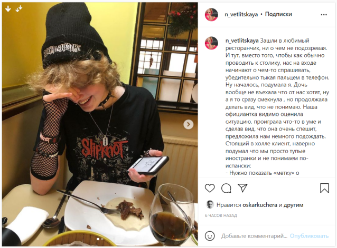The width and height of the screenshot is (337, 248).
Task: Click the n_vetlitskaya username in the caption
Action: (x=242, y=41)
